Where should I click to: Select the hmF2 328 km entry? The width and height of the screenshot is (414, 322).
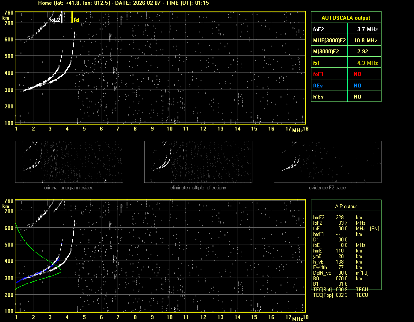point(340,218)
